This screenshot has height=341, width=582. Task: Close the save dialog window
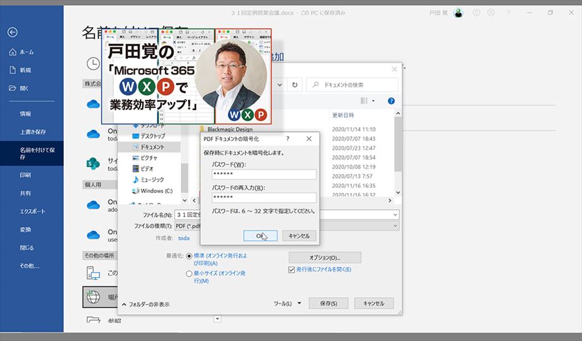click(394, 70)
